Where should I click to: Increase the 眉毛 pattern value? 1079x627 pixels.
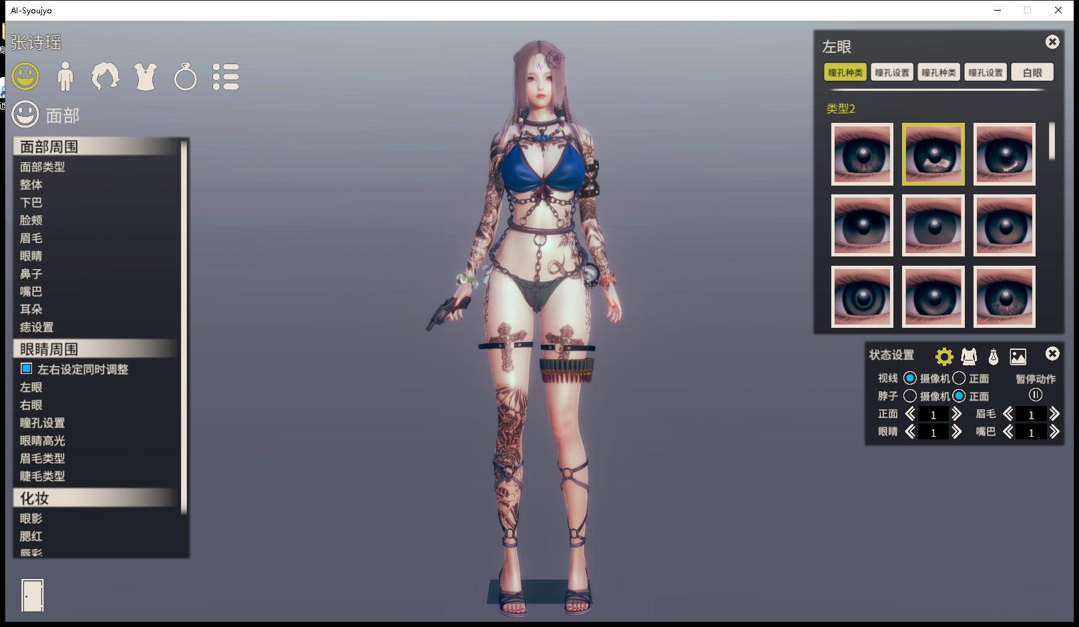point(1054,414)
